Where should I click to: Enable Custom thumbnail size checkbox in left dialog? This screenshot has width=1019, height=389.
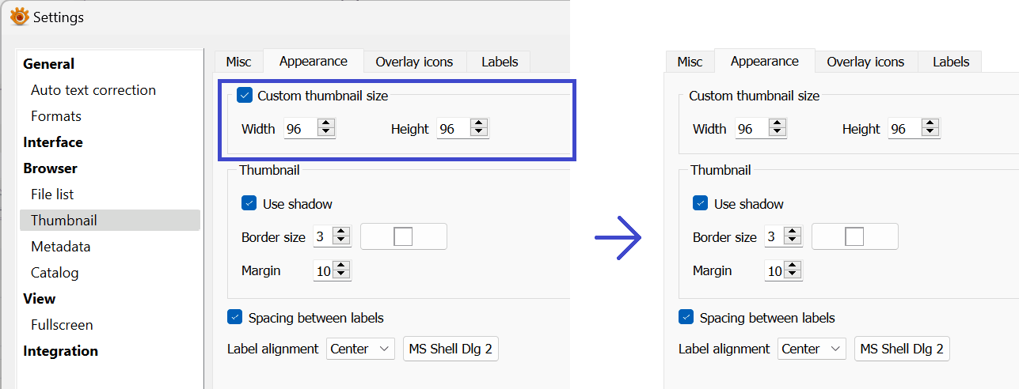coord(245,96)
